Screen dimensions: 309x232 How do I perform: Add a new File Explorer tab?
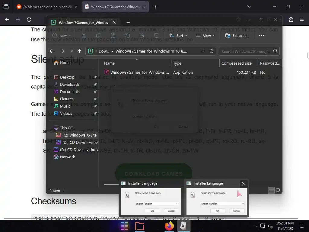[128, 22]
